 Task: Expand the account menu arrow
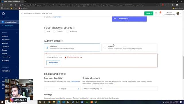(x=181, y=13)
